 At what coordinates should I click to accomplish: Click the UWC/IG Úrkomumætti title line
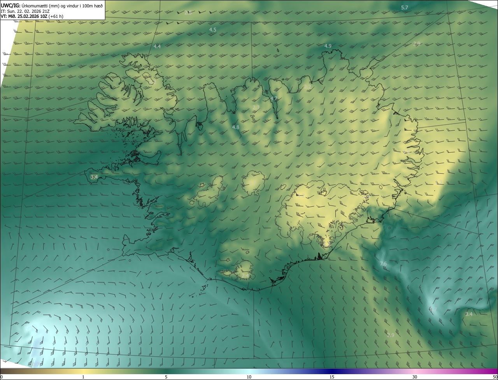(52, 5)
